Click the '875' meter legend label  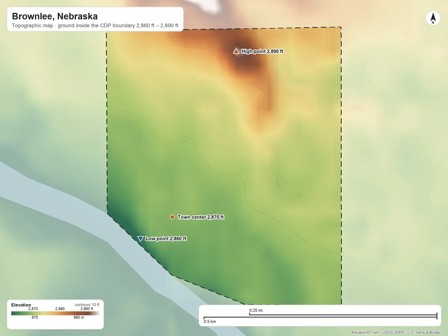coord(35,318)
